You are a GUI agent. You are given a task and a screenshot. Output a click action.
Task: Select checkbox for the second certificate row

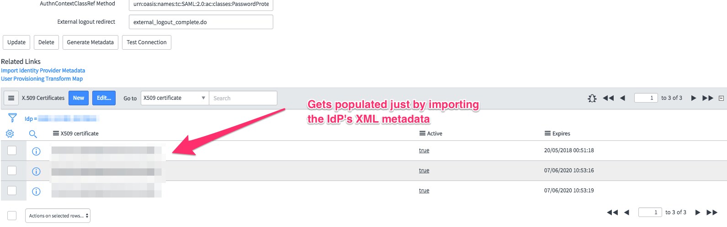12,170
